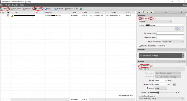Open the Options gear in the toolbar
This screenshot has width=187, height=101.
pyautogui.click(x=69, y=9)
